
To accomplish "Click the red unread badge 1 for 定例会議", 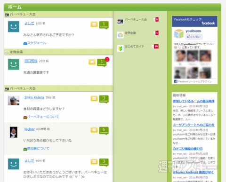I will coord(157,33).
